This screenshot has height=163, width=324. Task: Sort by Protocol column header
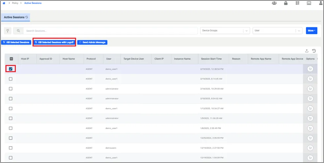click(x=91, y=59)
